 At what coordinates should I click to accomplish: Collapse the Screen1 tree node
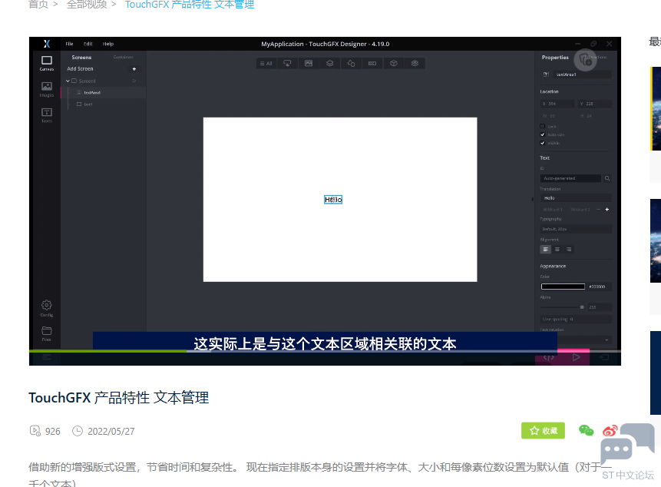[68, 81]
